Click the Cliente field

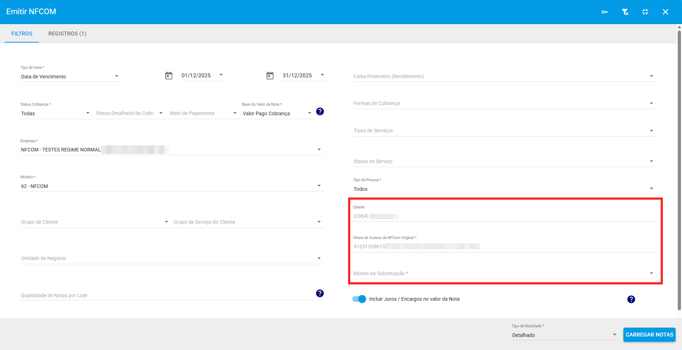[x=504, y=216]
